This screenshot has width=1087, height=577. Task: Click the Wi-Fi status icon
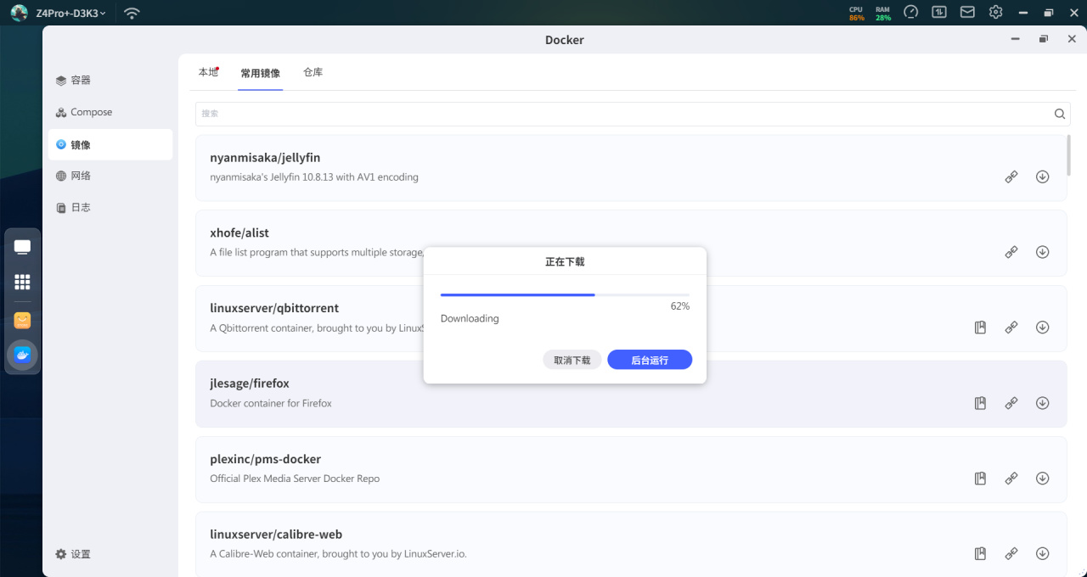(x=132, y=13)
